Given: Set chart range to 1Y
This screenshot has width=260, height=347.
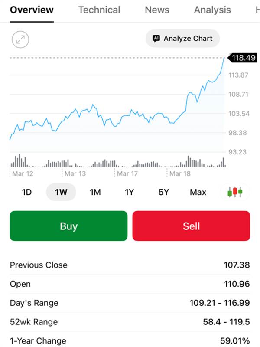Looking at the screenshot, I should (129, 192).
